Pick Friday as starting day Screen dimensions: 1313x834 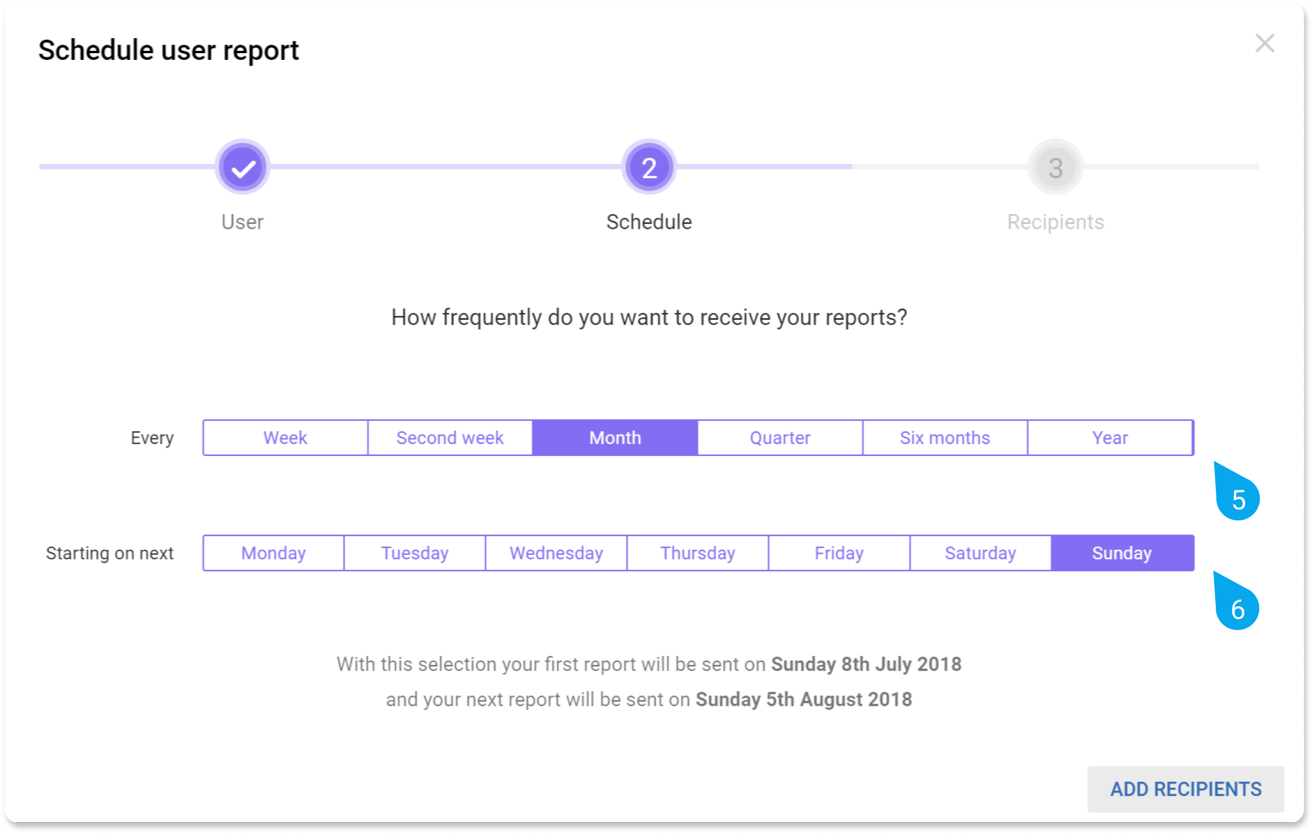click(x=839, y=553)
